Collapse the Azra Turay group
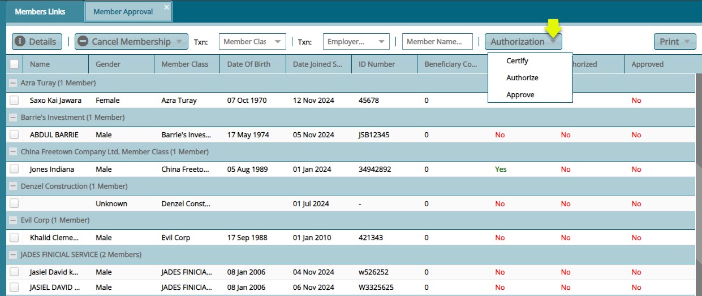 (13, 83)
